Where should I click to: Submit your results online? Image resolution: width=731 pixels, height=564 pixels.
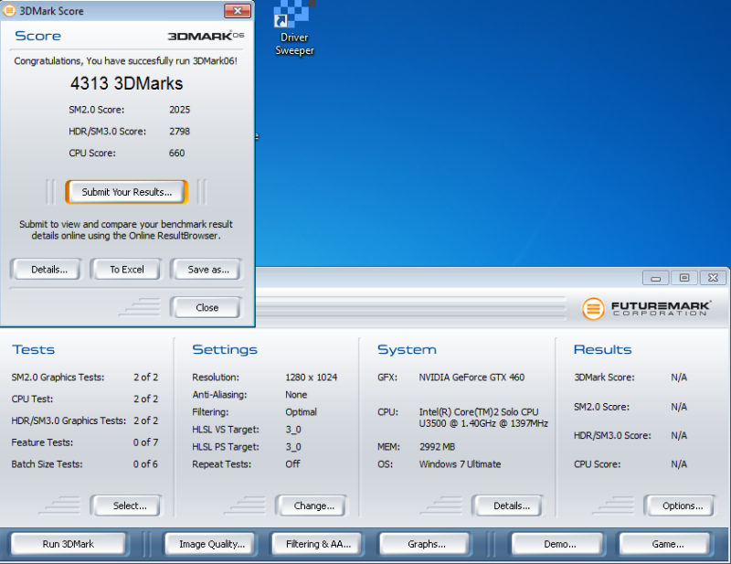127,192
